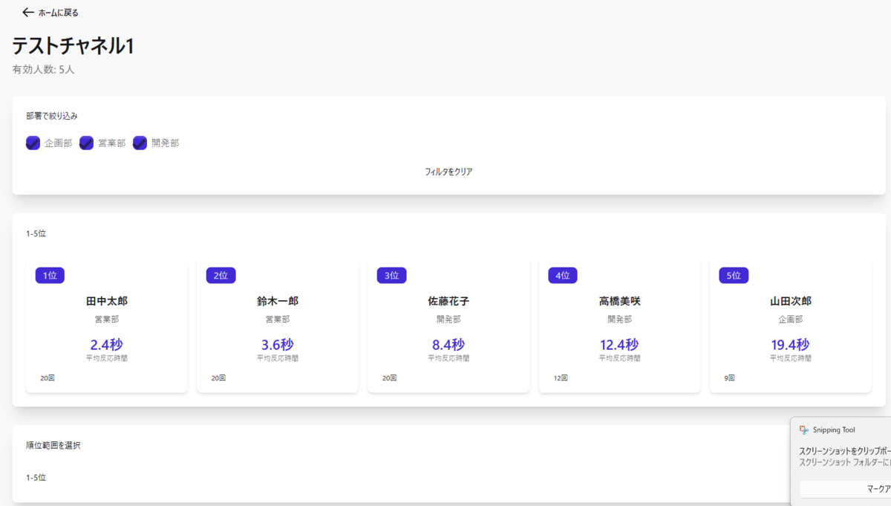Click the テストチャネル1 heading
This screenshot has width=891, height=506.
[73, 45]
